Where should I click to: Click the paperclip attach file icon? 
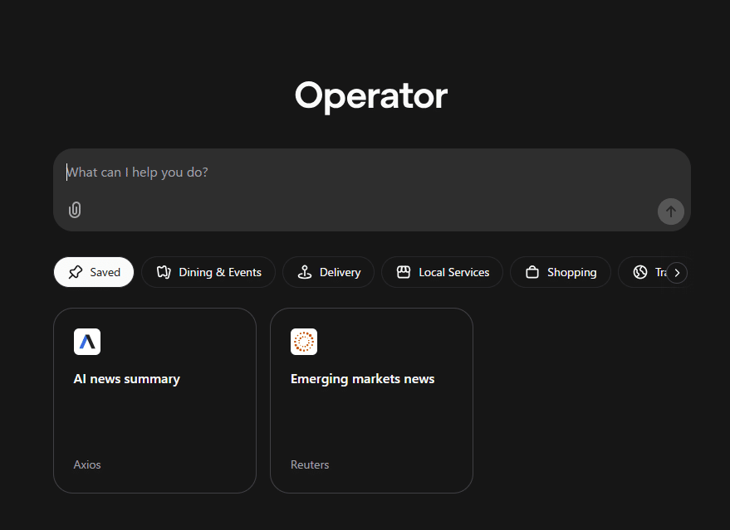tap(75, 210)
